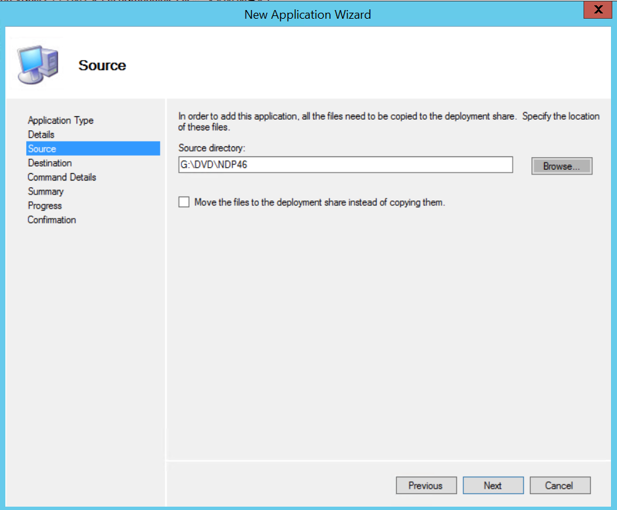
Task: Click the Source directory path field
Action: [345, 165]
